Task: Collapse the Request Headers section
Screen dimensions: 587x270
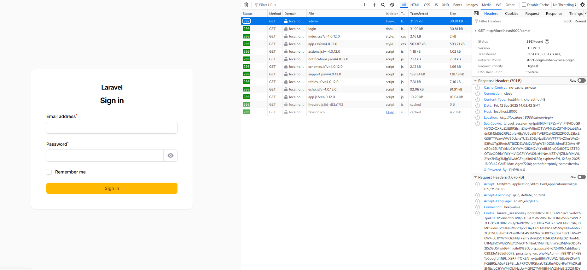Action: click(x=475, y=177)
